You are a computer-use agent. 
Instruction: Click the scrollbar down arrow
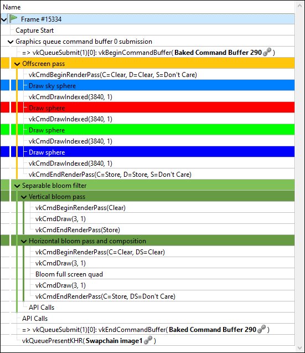pos(299,348)
